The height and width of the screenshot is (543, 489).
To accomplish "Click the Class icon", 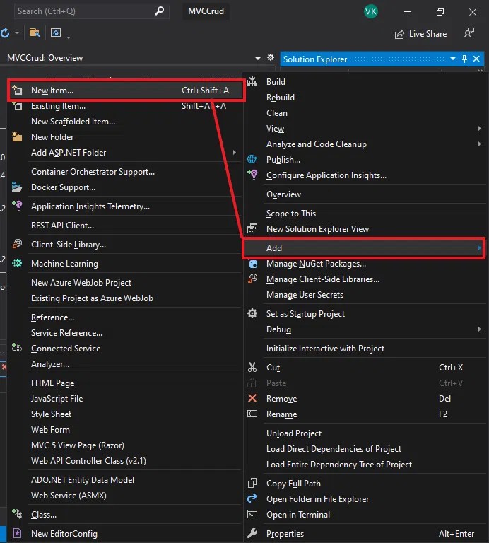I will coord(17,514).
